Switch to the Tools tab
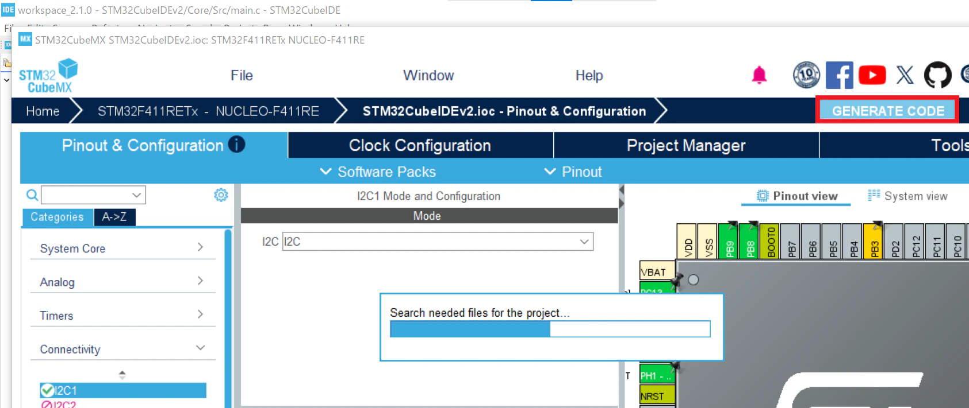The image size is (969, 408). tap(894, 145)
